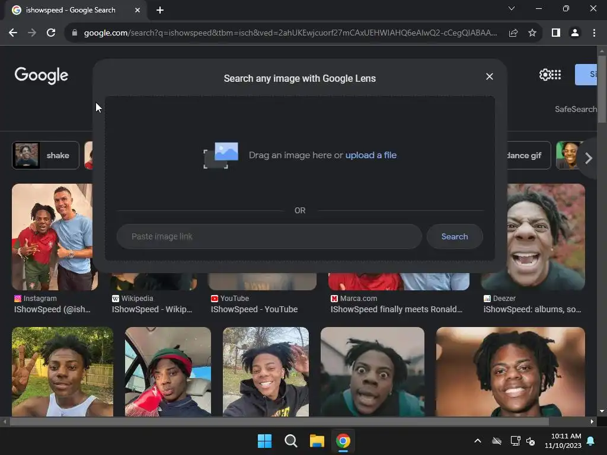
Task: Reload the current page
Action: [x=51, y=33]
